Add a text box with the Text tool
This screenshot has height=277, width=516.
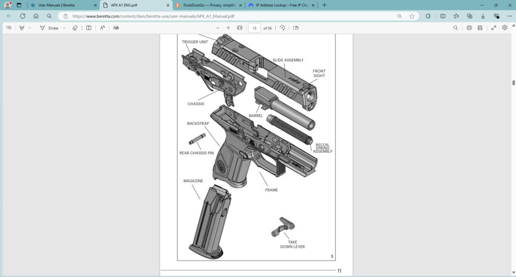point(89,28)
